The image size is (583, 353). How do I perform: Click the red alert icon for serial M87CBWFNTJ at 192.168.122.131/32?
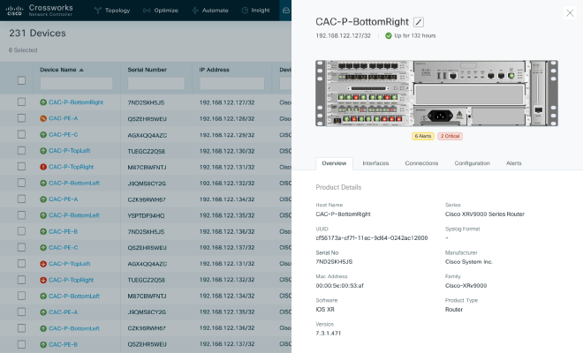coord(43,167)
